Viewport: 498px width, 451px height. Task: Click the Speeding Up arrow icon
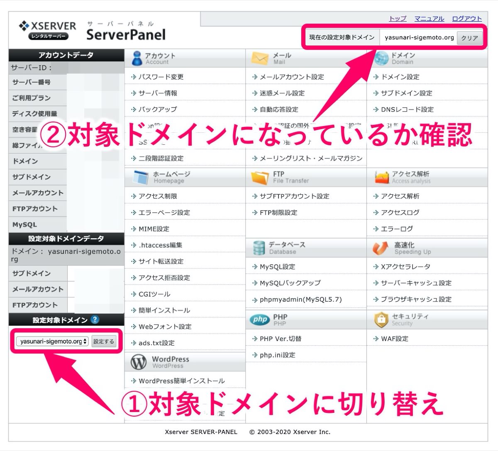[380, 248]
